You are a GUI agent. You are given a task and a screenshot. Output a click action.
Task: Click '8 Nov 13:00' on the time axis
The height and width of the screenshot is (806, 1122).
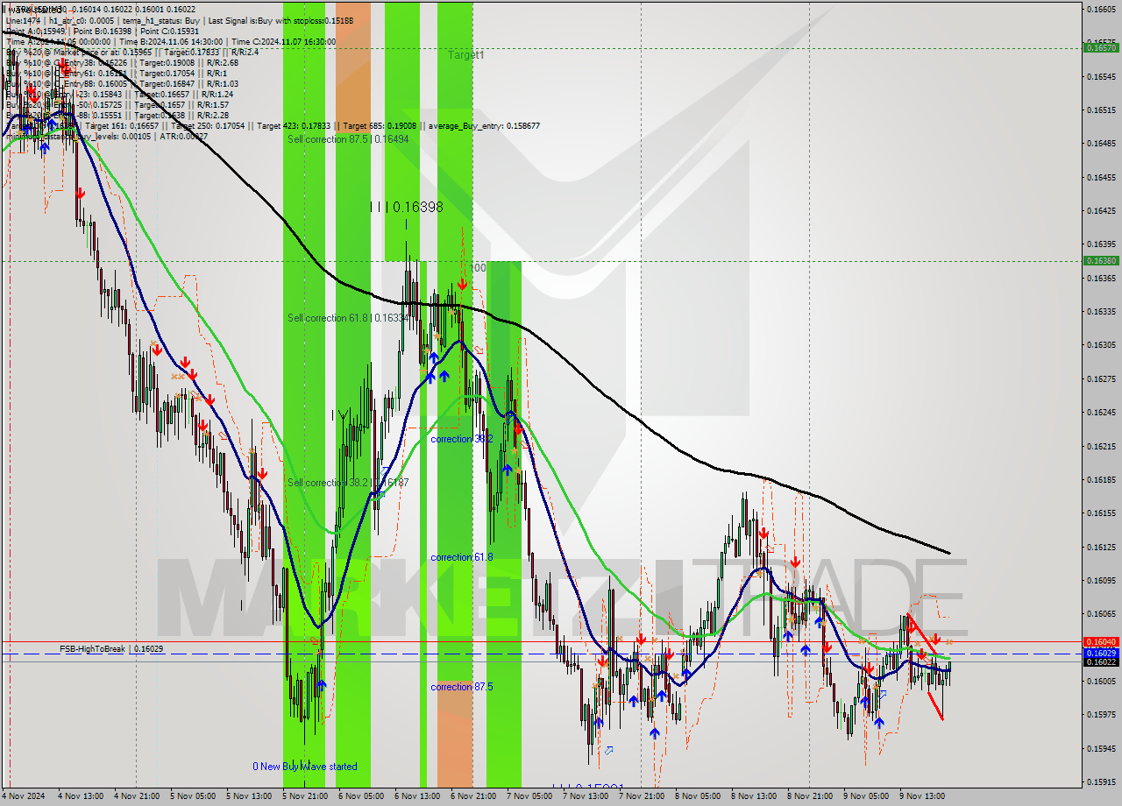(x=755, y=796)
